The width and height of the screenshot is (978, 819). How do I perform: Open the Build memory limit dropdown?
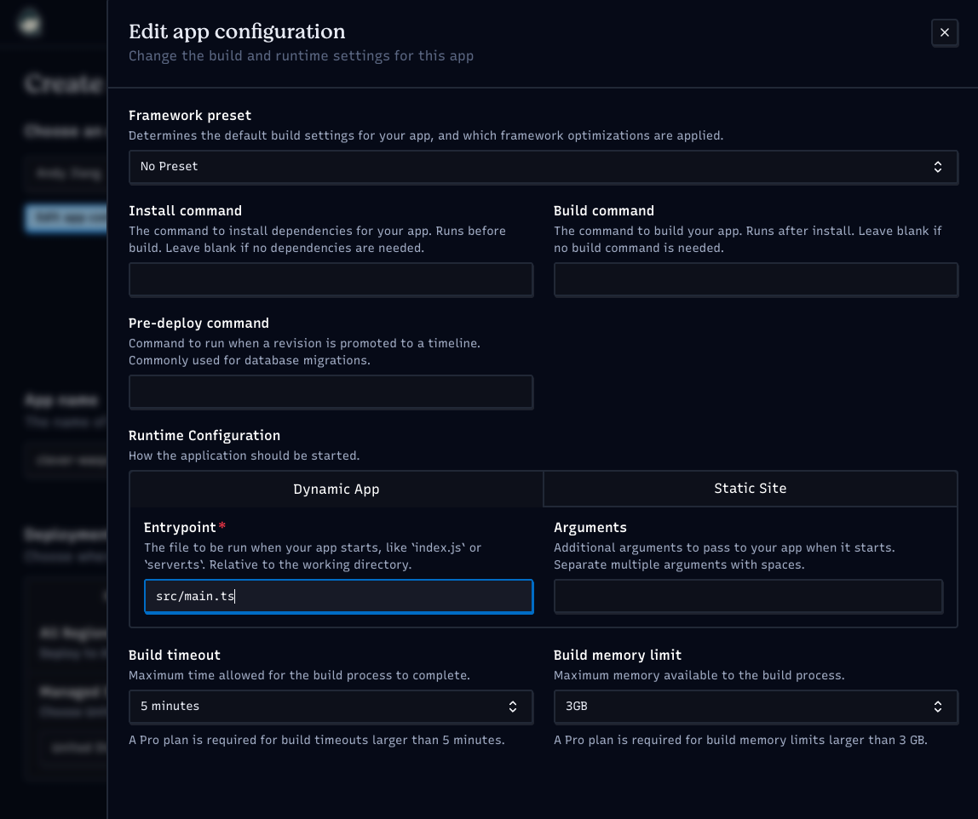[x=756, y=707]
